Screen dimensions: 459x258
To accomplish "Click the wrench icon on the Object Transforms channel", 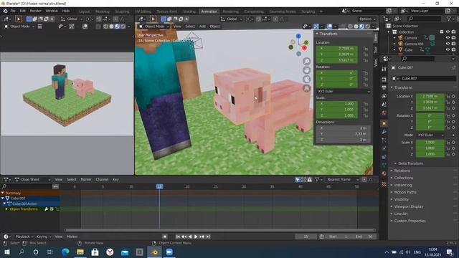I will [46, 209].
